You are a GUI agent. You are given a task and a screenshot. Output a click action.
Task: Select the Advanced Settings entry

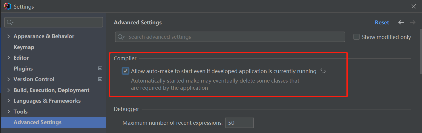pos(37,122)
